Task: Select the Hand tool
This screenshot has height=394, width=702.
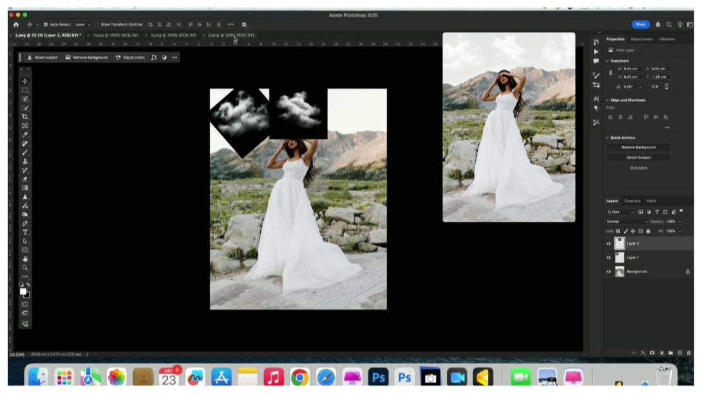Action: 25,258
